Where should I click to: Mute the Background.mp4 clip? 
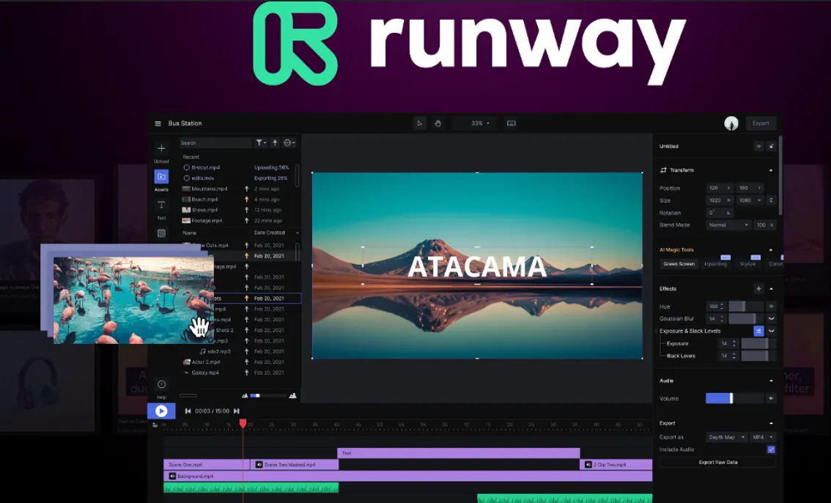[172, 476]
